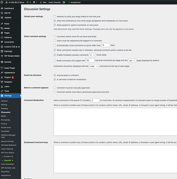Open the Reading settings submenu
Viewport: 177px width, 179px height.
coord(4,108)
